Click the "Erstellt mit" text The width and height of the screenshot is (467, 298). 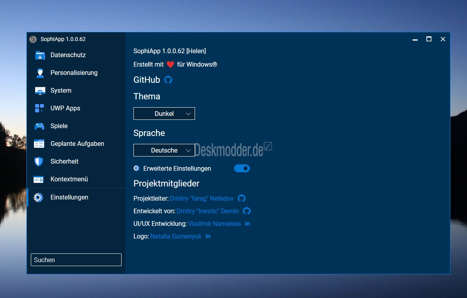click(x=148, y=65)
